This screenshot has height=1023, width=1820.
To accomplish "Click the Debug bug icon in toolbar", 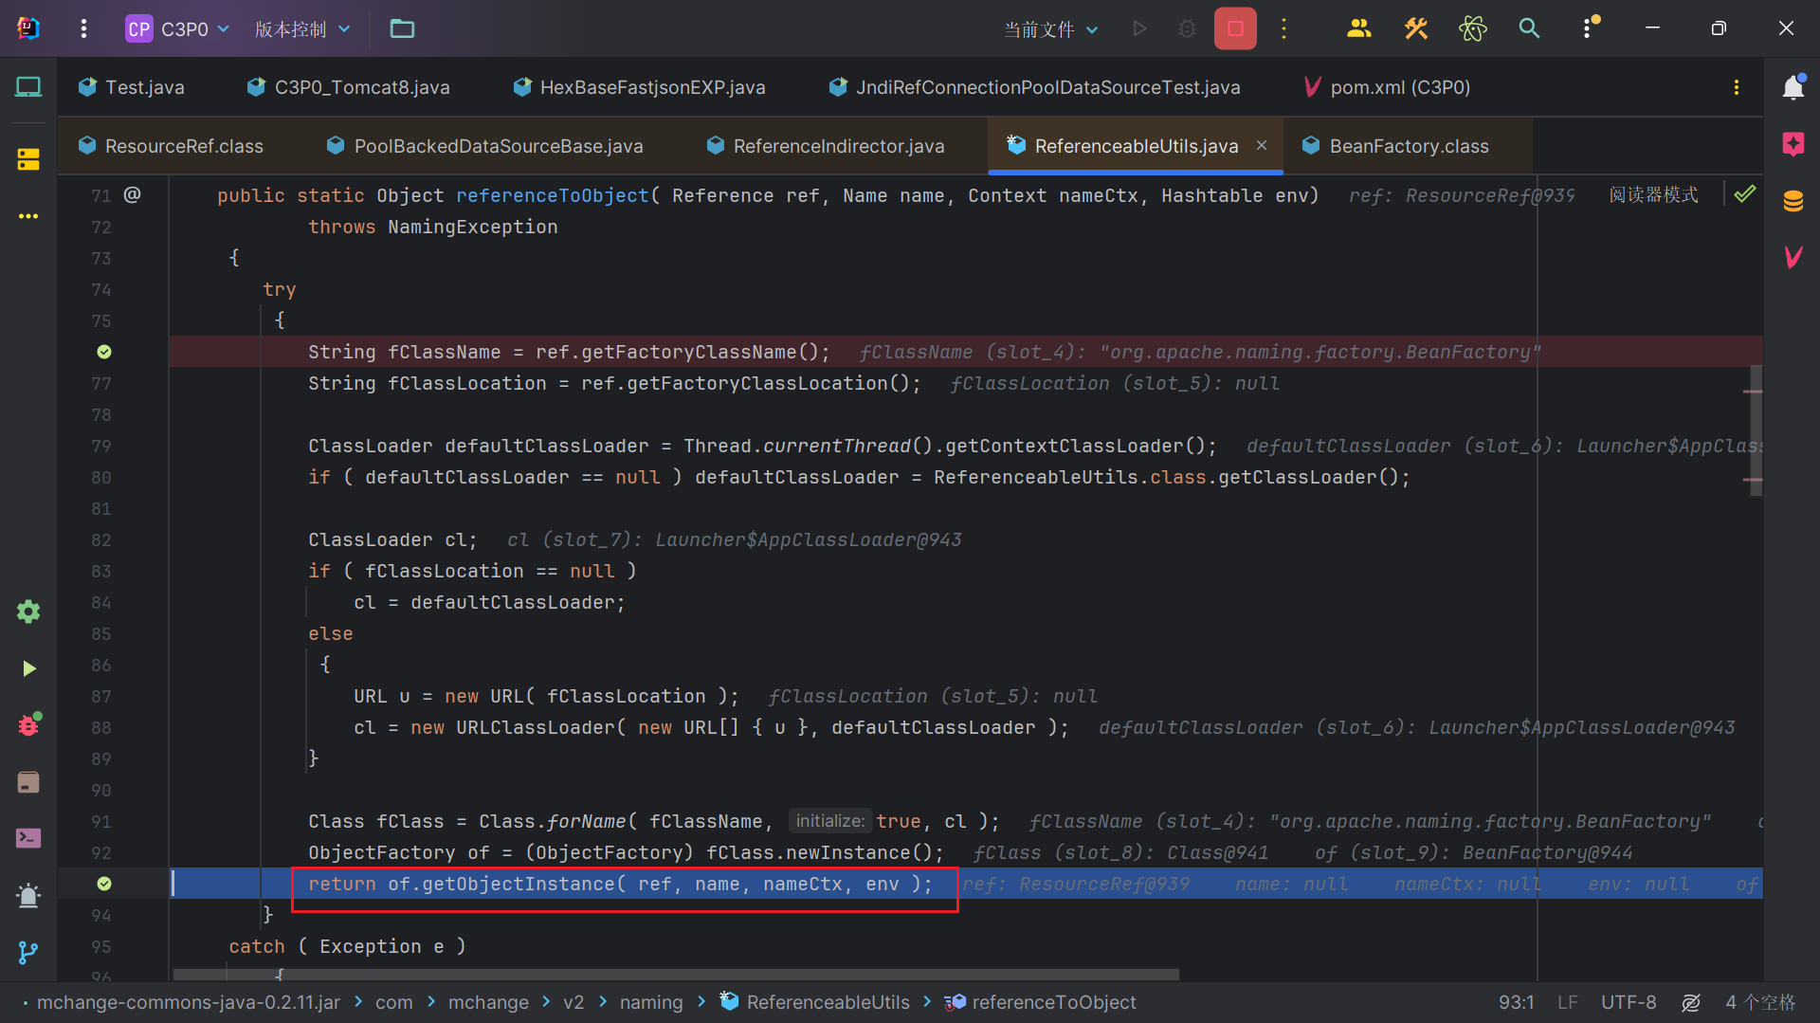I will pos(1187,28).
